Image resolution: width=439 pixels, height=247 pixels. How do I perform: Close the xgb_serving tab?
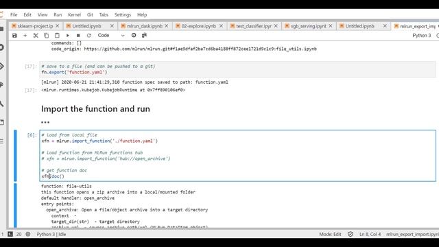tap(331, 26)
